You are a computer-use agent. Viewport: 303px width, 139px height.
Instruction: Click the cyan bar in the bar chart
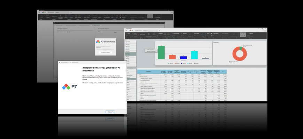point(194,55)
